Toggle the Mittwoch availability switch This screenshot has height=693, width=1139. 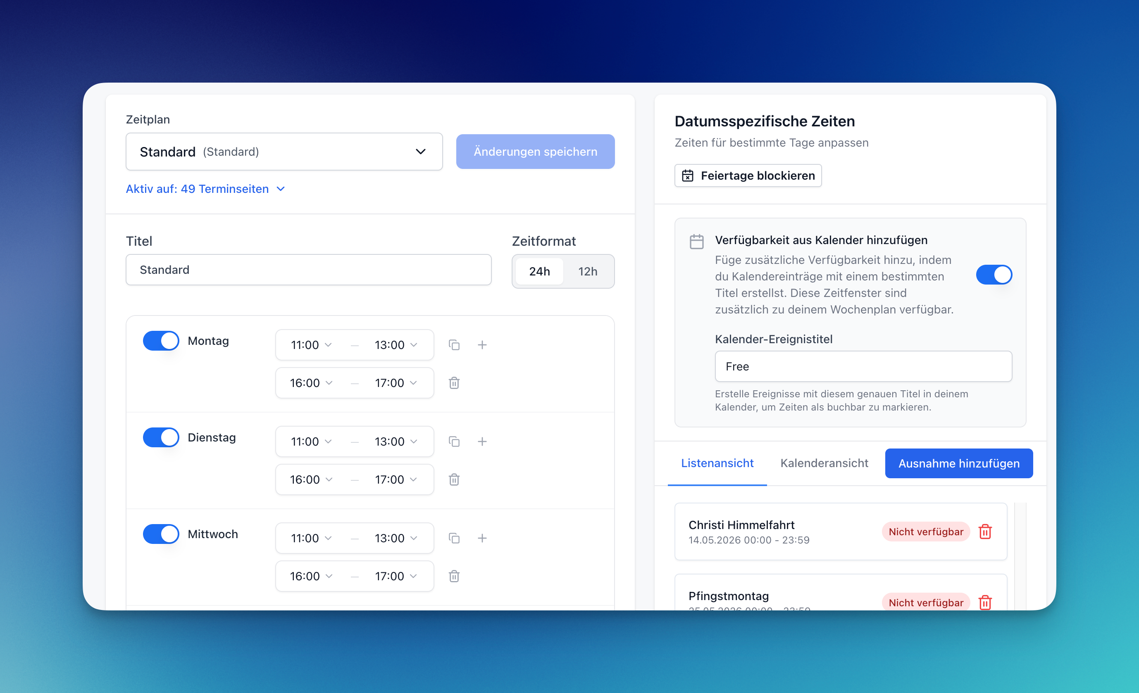click(x=161, y=534)
